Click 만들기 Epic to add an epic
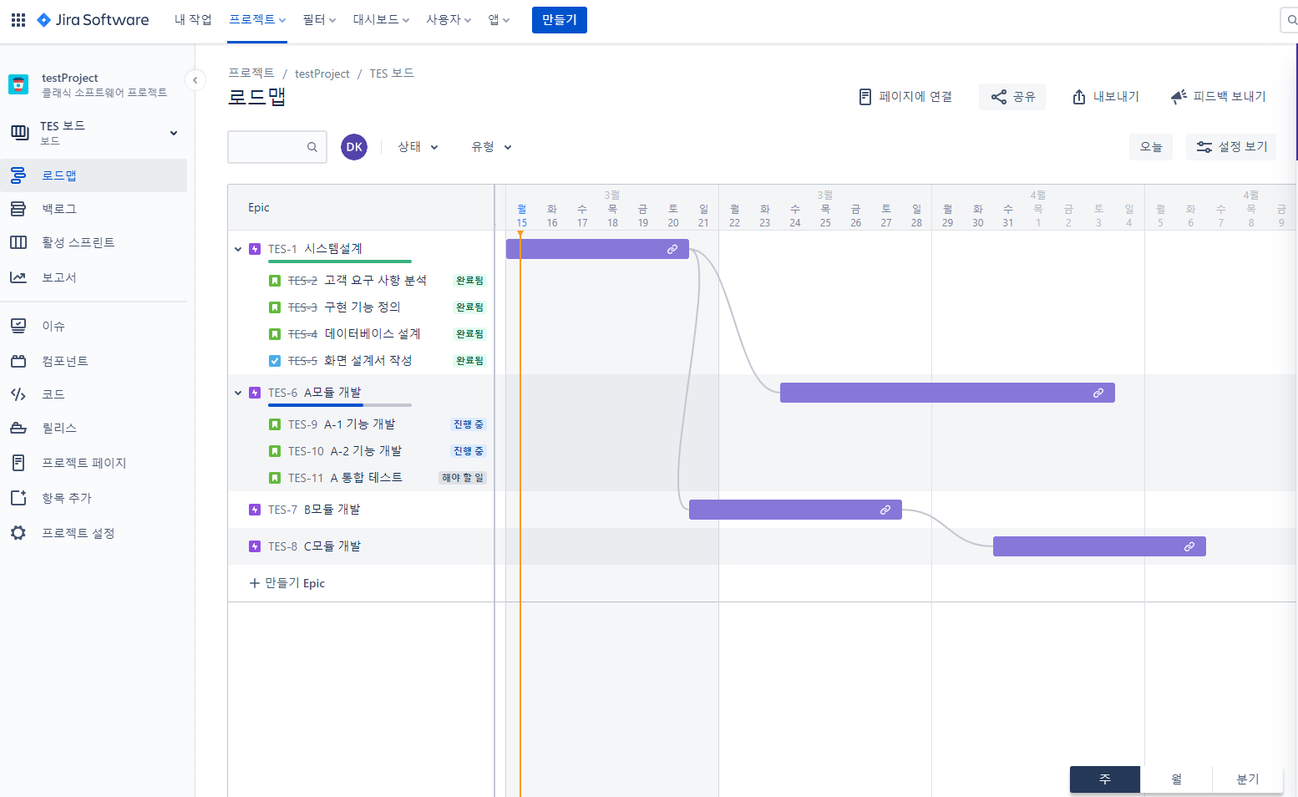Viewport: 1298px width, 797px height. point(287,583)
